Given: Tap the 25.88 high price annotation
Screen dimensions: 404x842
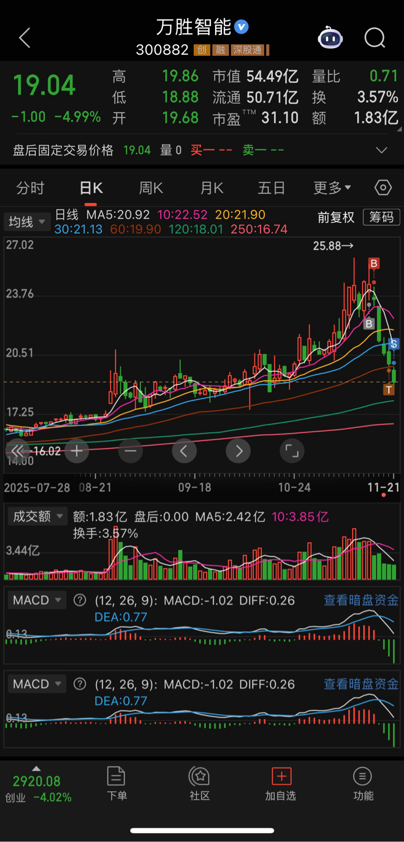Looking at the screenshot, I should coord(334,246).
